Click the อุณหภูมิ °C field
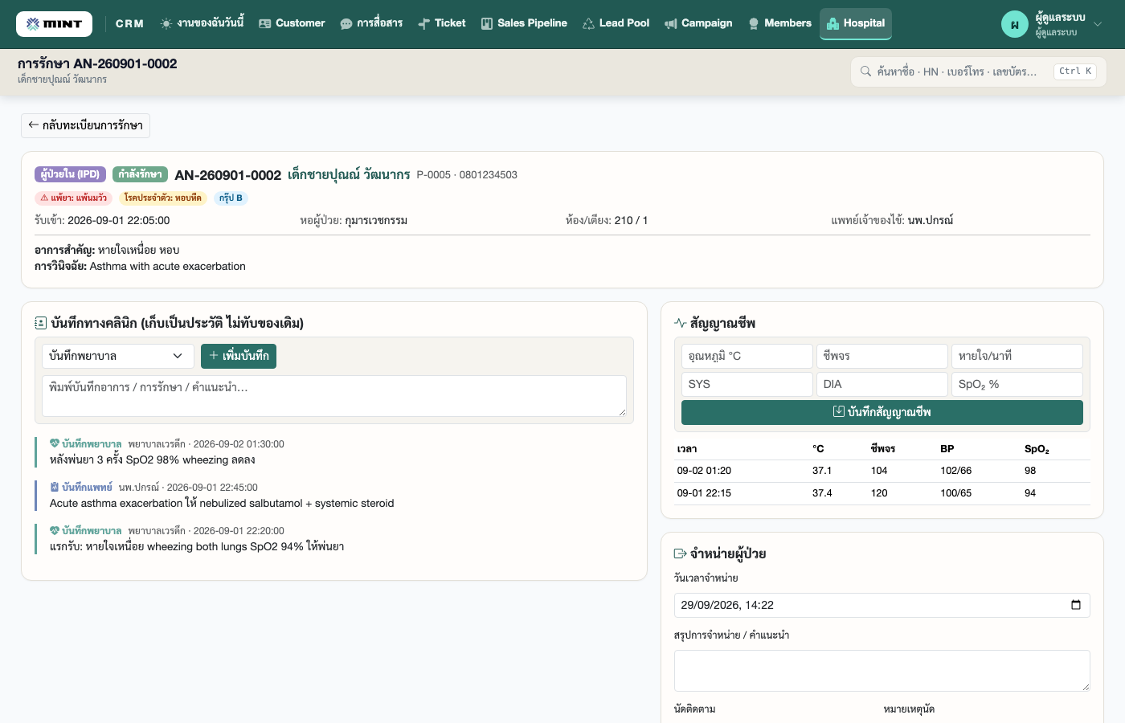1125x723 pixels. point(747,356)
